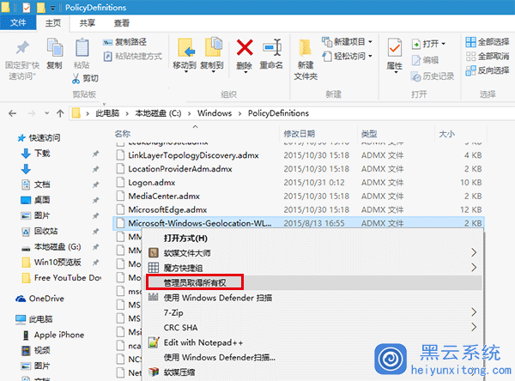Viewport: 515px width, 381px height.
Task: Select Copy path (复制路径)
Action: [125, 42]
